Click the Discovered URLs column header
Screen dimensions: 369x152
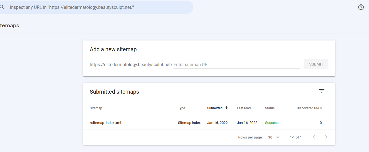[x=309, y=108]
